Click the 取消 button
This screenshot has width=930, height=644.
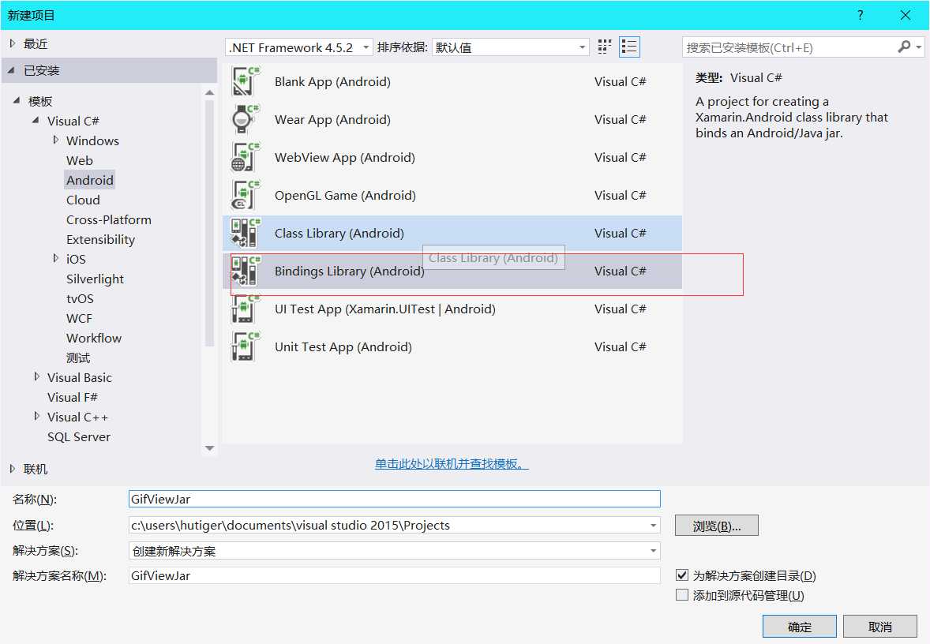(880, 626)
